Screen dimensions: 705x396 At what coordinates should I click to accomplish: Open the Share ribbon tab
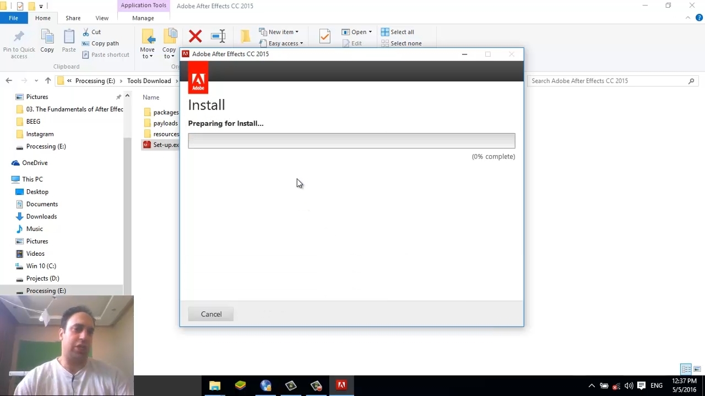[x=73, y=18]
